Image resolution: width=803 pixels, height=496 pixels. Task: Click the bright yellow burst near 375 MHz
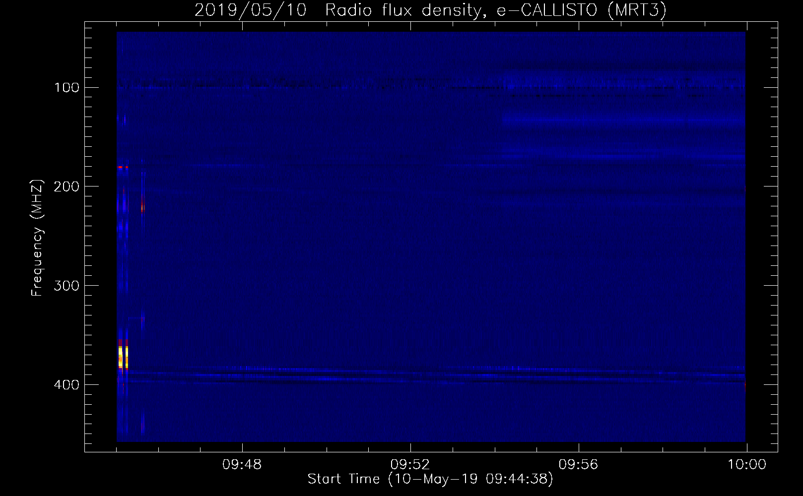click(123, 357)
